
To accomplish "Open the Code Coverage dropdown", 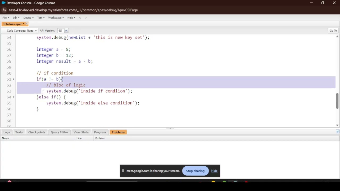I will click(20, 31).
